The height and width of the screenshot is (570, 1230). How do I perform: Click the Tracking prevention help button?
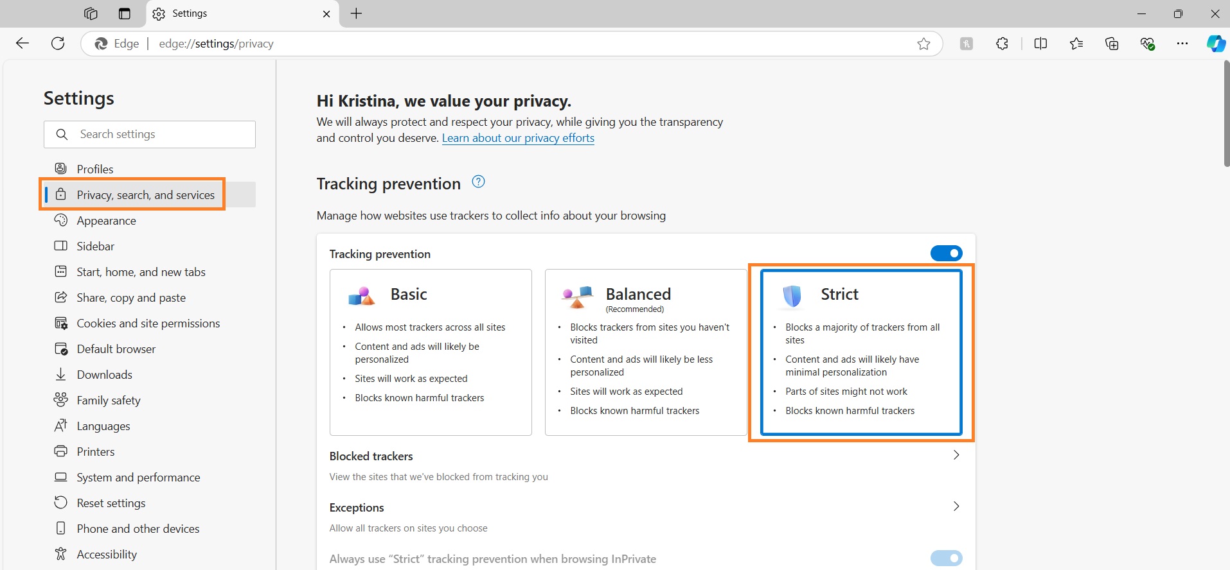click(478, 182)
